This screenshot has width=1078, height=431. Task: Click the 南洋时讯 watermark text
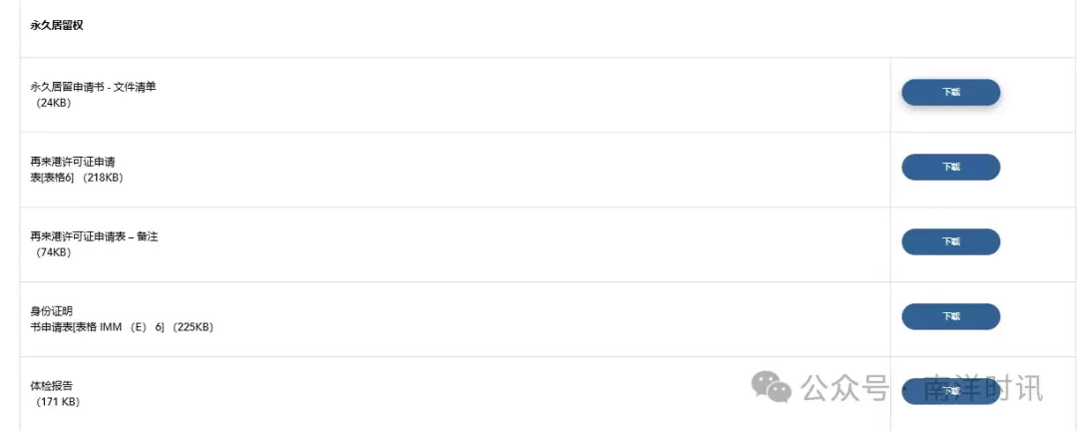982,388
